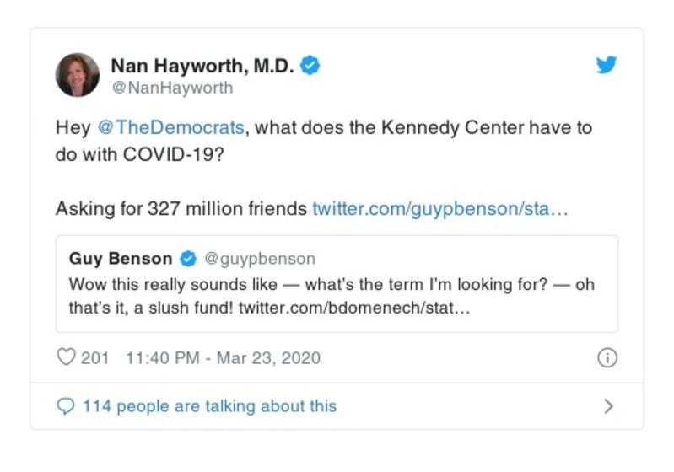The height and width of the screenshot is (472, 674).
Task: Click the Nan Hayworth, M.D. name
Action: point(205,66)
